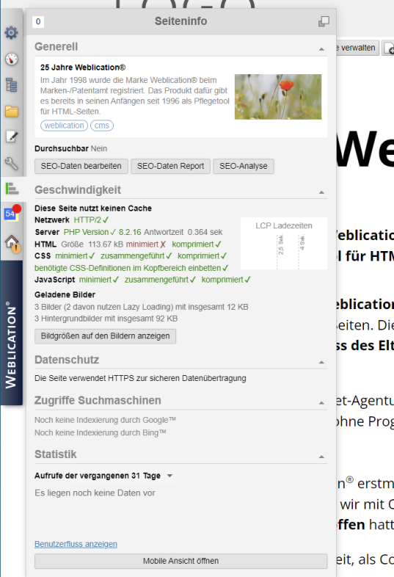
Task: Detach the Seiteninfo panel into own window
Action: coord(324,21)
